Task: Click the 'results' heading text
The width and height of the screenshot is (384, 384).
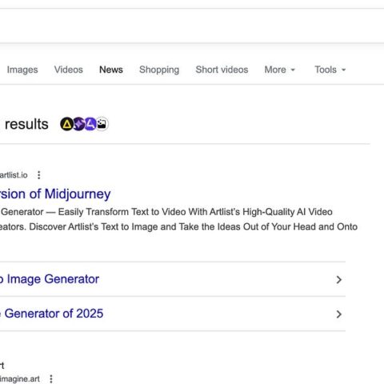Action: 26,124
